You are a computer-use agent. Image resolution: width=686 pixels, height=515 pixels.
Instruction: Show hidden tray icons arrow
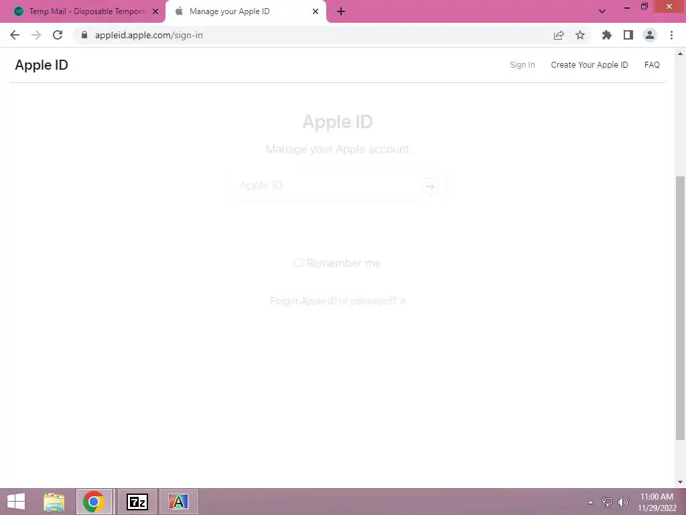pyautogui.click(x=590, y=502)
